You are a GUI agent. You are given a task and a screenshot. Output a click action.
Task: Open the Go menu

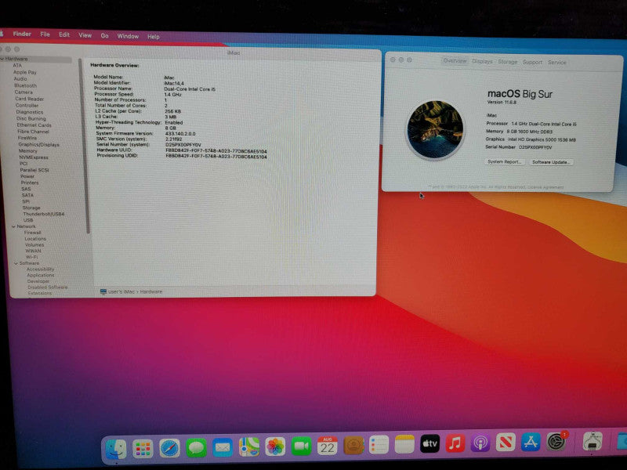104,35
